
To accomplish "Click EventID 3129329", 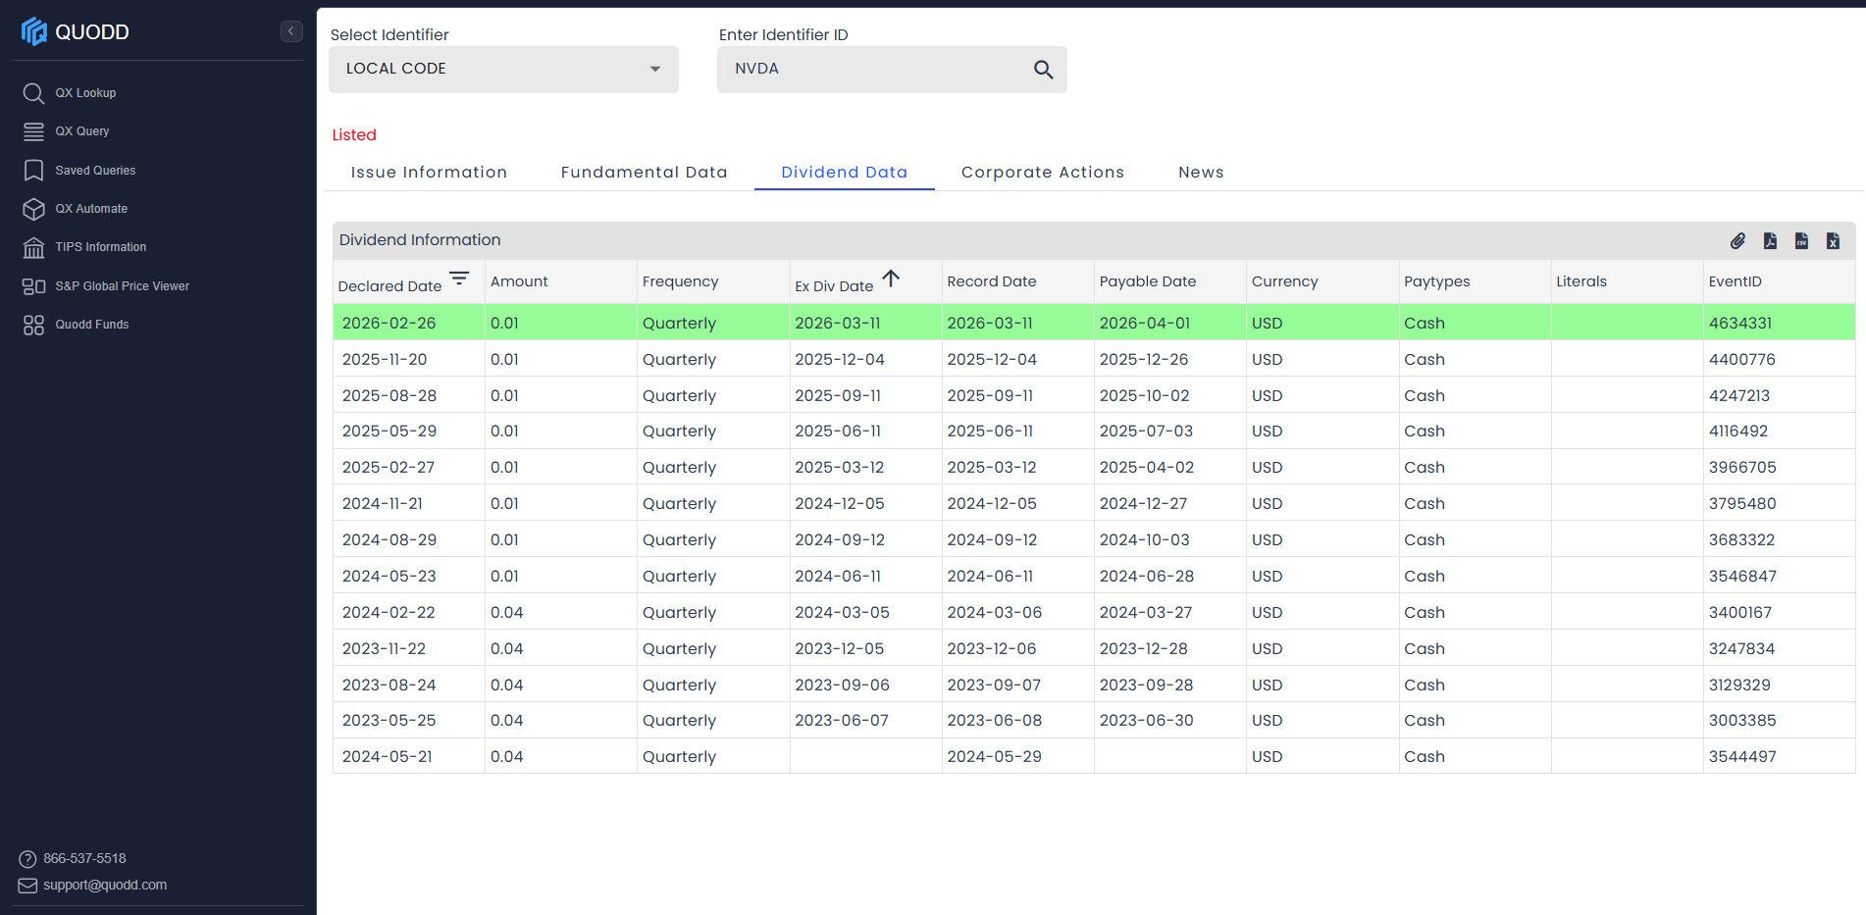I will point(1739,686).
